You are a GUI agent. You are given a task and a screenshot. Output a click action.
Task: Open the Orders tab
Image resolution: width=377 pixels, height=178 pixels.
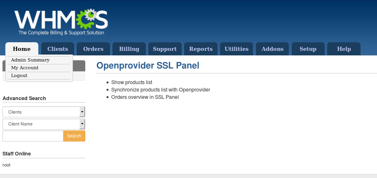[93, 49]
